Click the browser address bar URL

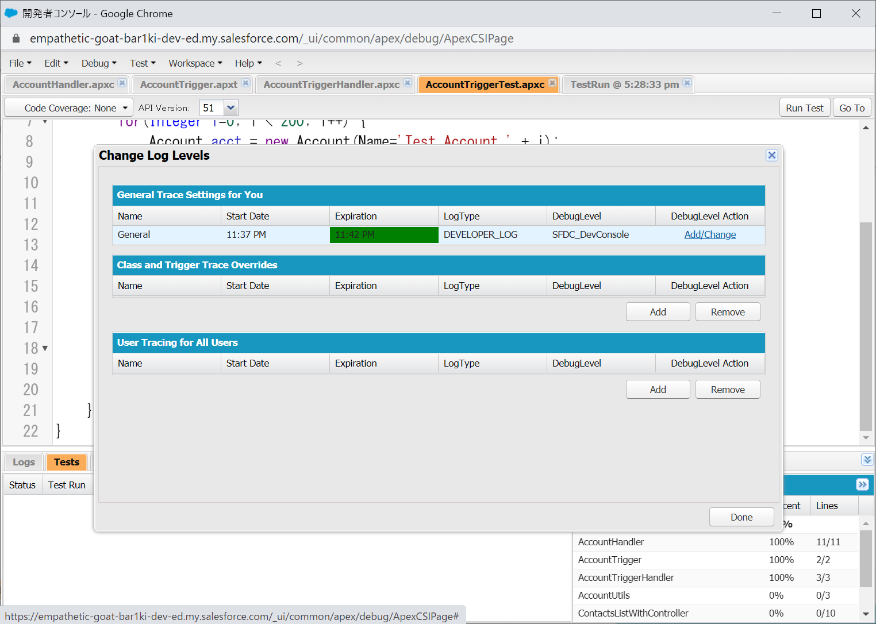pos(271,38)
